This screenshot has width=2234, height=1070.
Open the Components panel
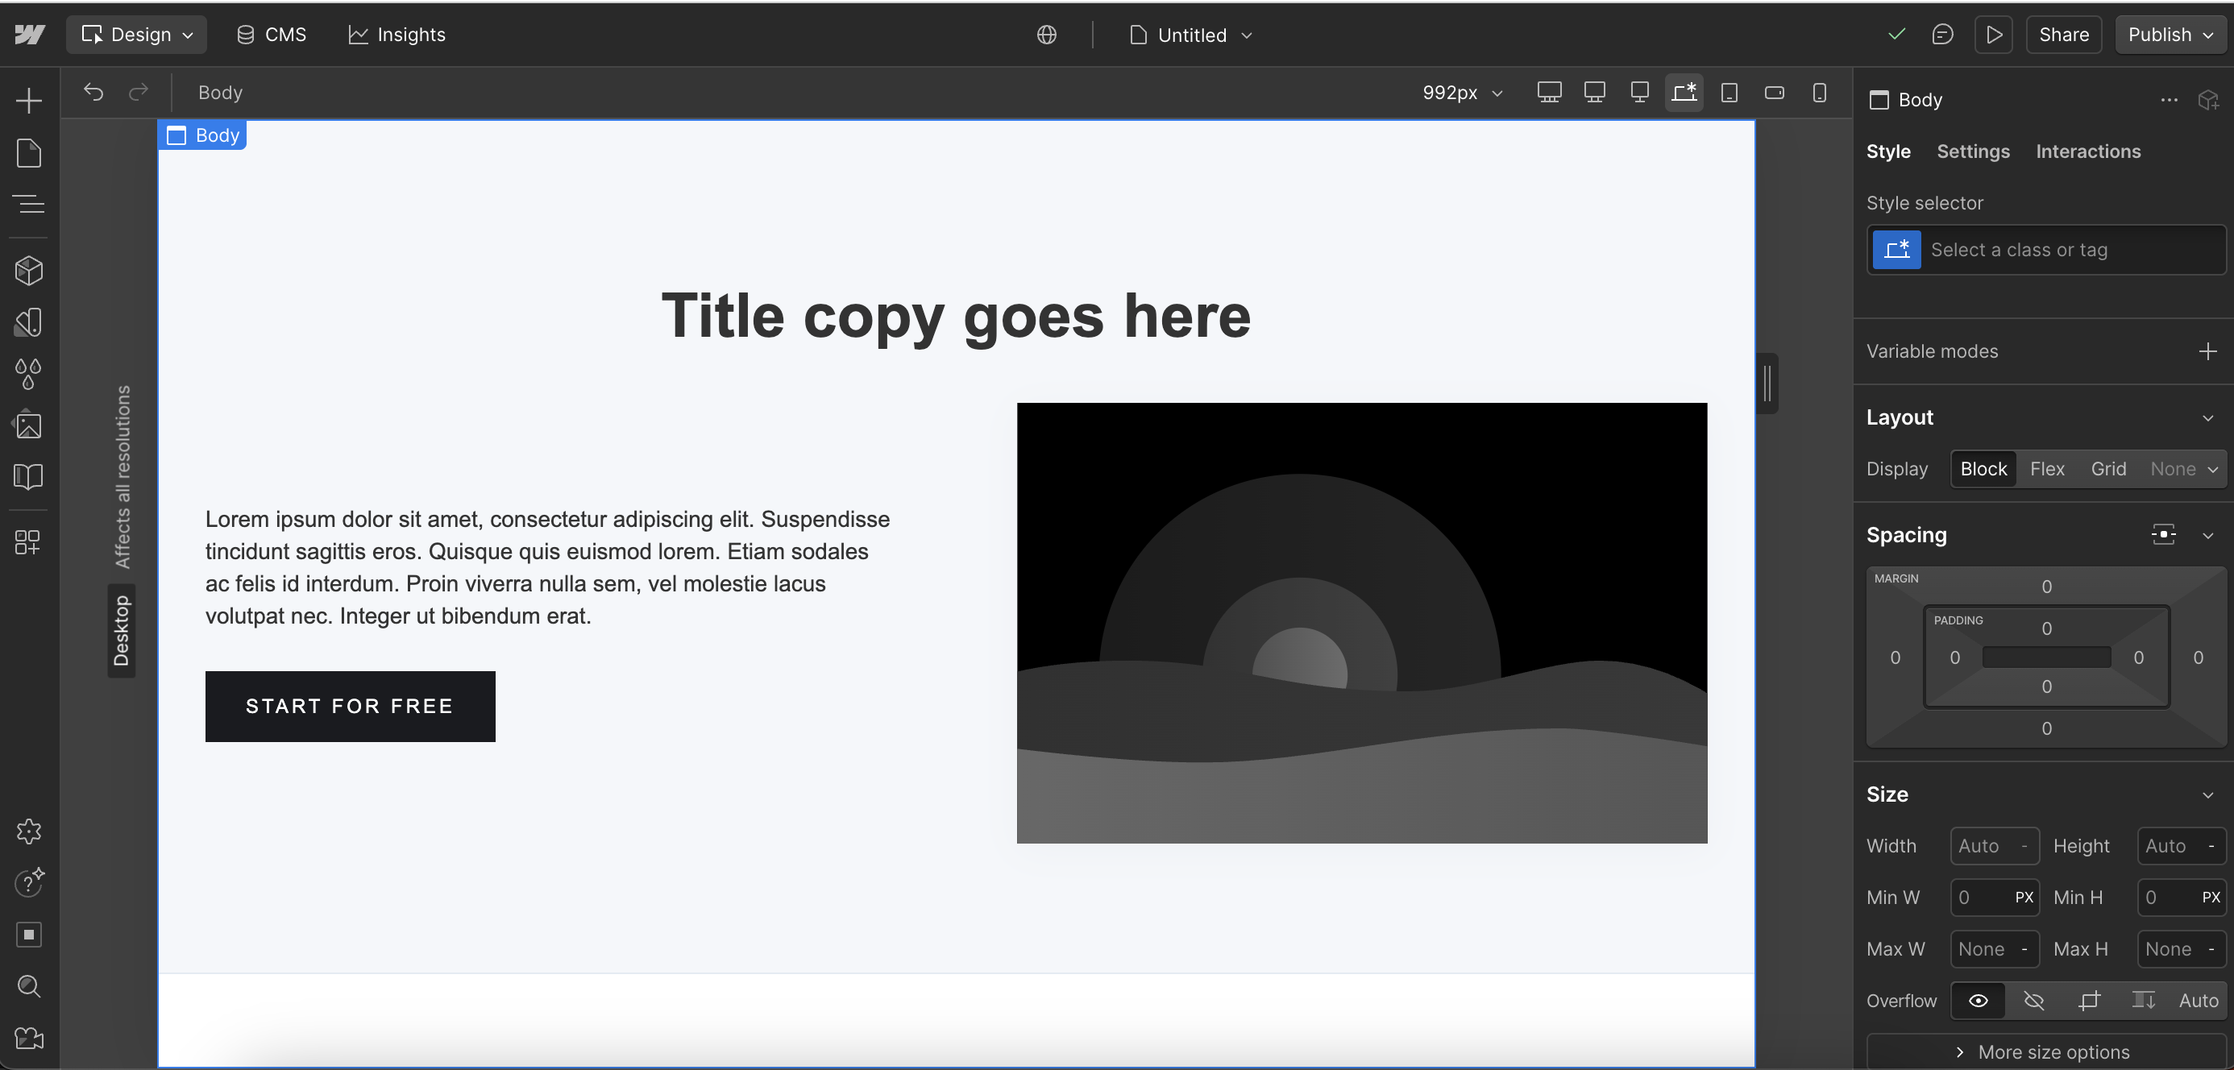29,271
